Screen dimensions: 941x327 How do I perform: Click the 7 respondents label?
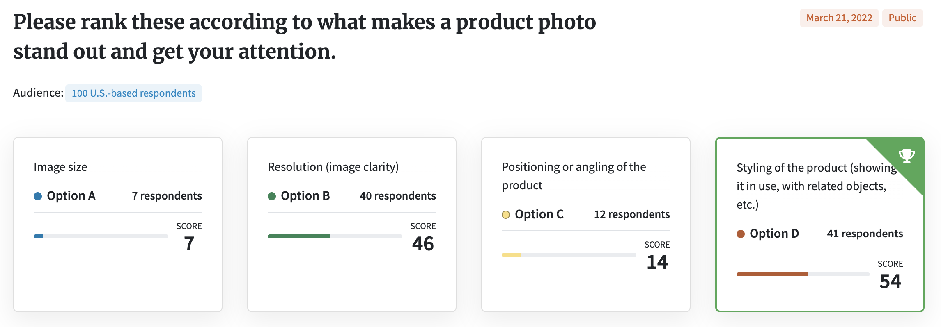pyautogui.click(x=167, y=196)
